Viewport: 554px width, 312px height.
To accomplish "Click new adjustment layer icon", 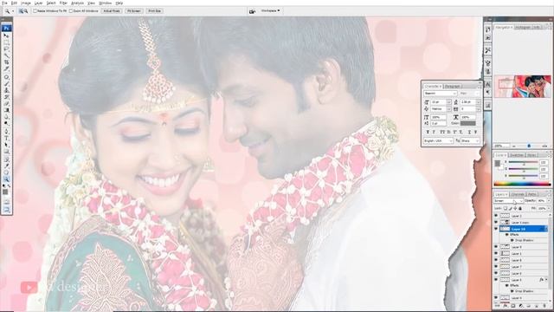I will click(x=521, y=306).
